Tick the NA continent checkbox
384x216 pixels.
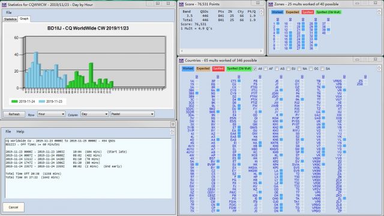tap(299, 69)
